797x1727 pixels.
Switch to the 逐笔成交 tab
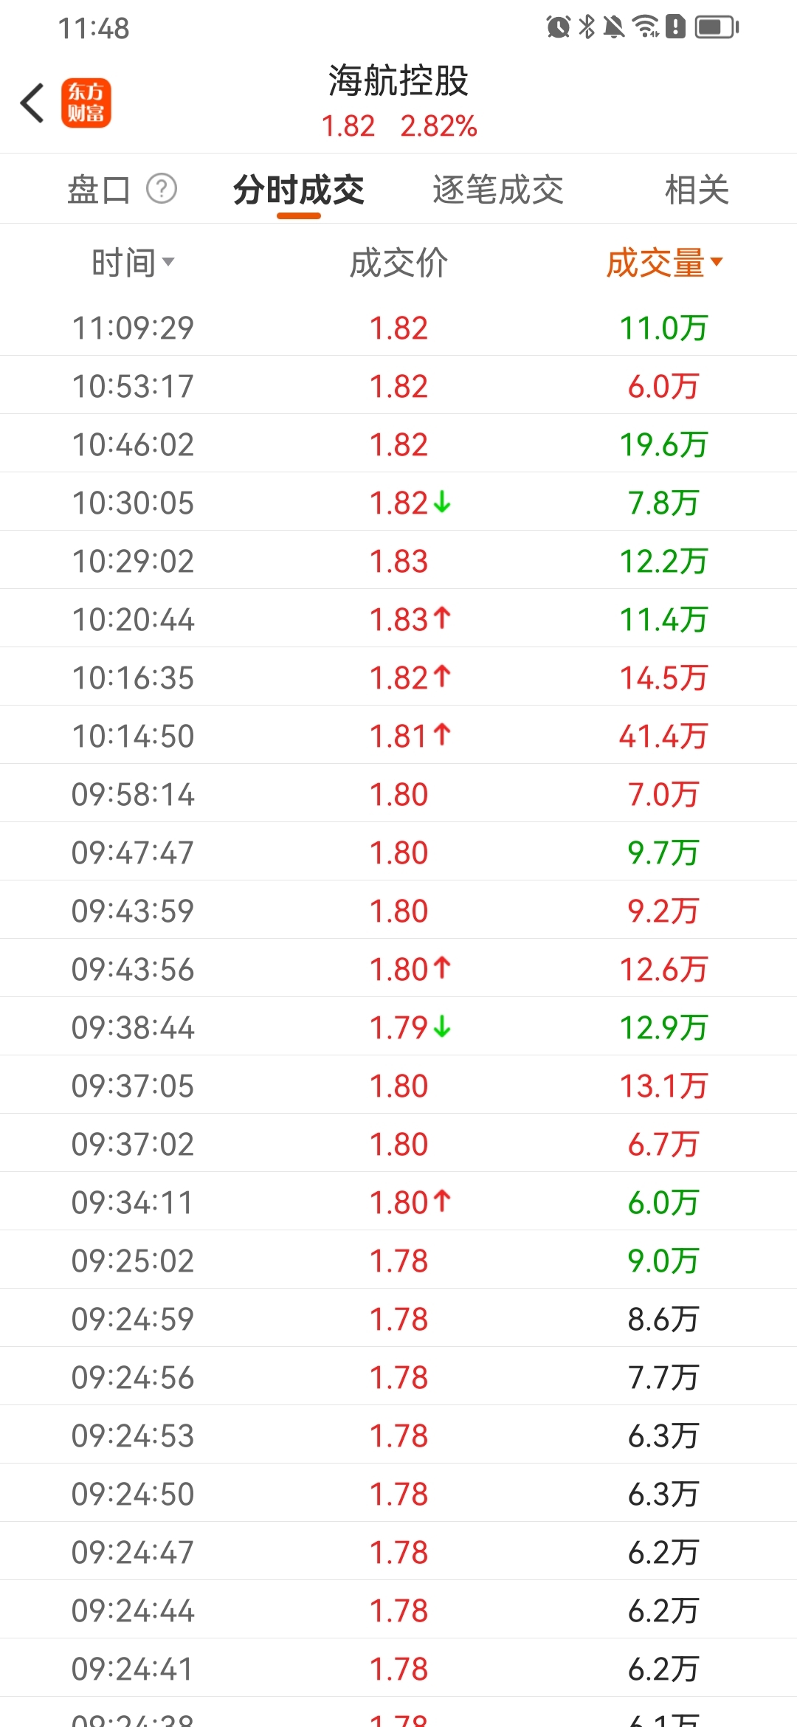click(498, 190)
